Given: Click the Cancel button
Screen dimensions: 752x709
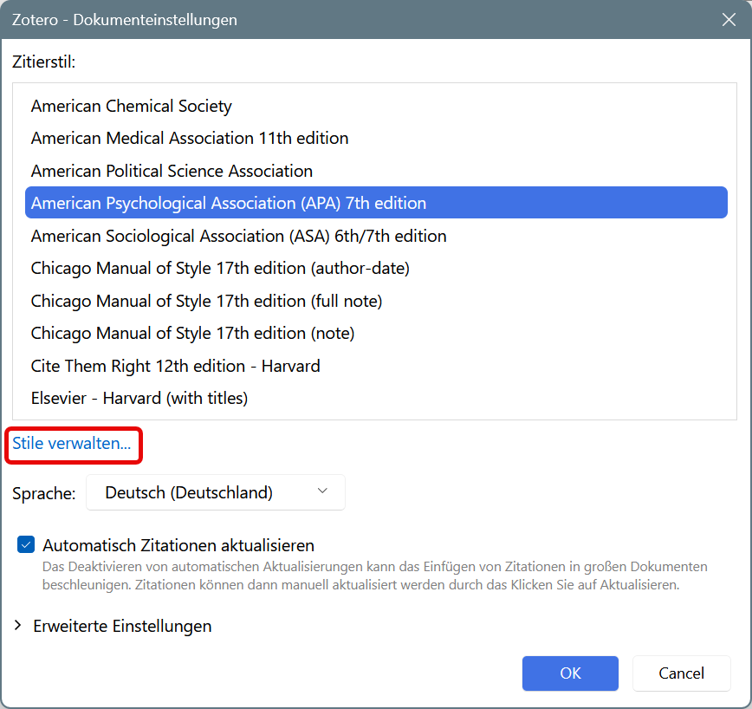Looking at the screenshot, I should click(x=682, y=673).
